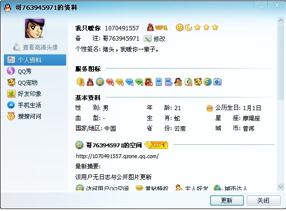Click the birthday cake icon
This screenshot has width=286, height=211.
[x=210, y=108]
